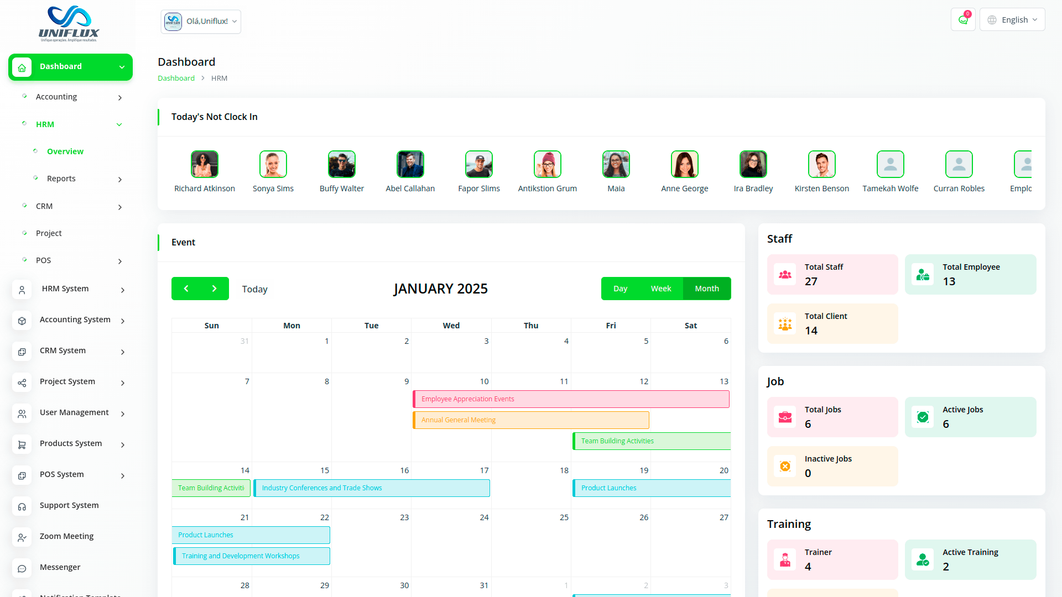The height and width of the screenshot is (597, 1062).
Task: Click the Accounting System box icon
Action: (22, 321)
